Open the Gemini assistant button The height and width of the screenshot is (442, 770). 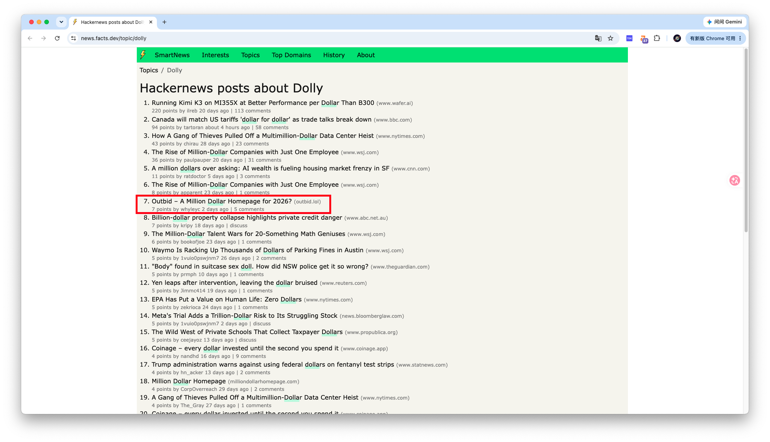coord(725,22)
